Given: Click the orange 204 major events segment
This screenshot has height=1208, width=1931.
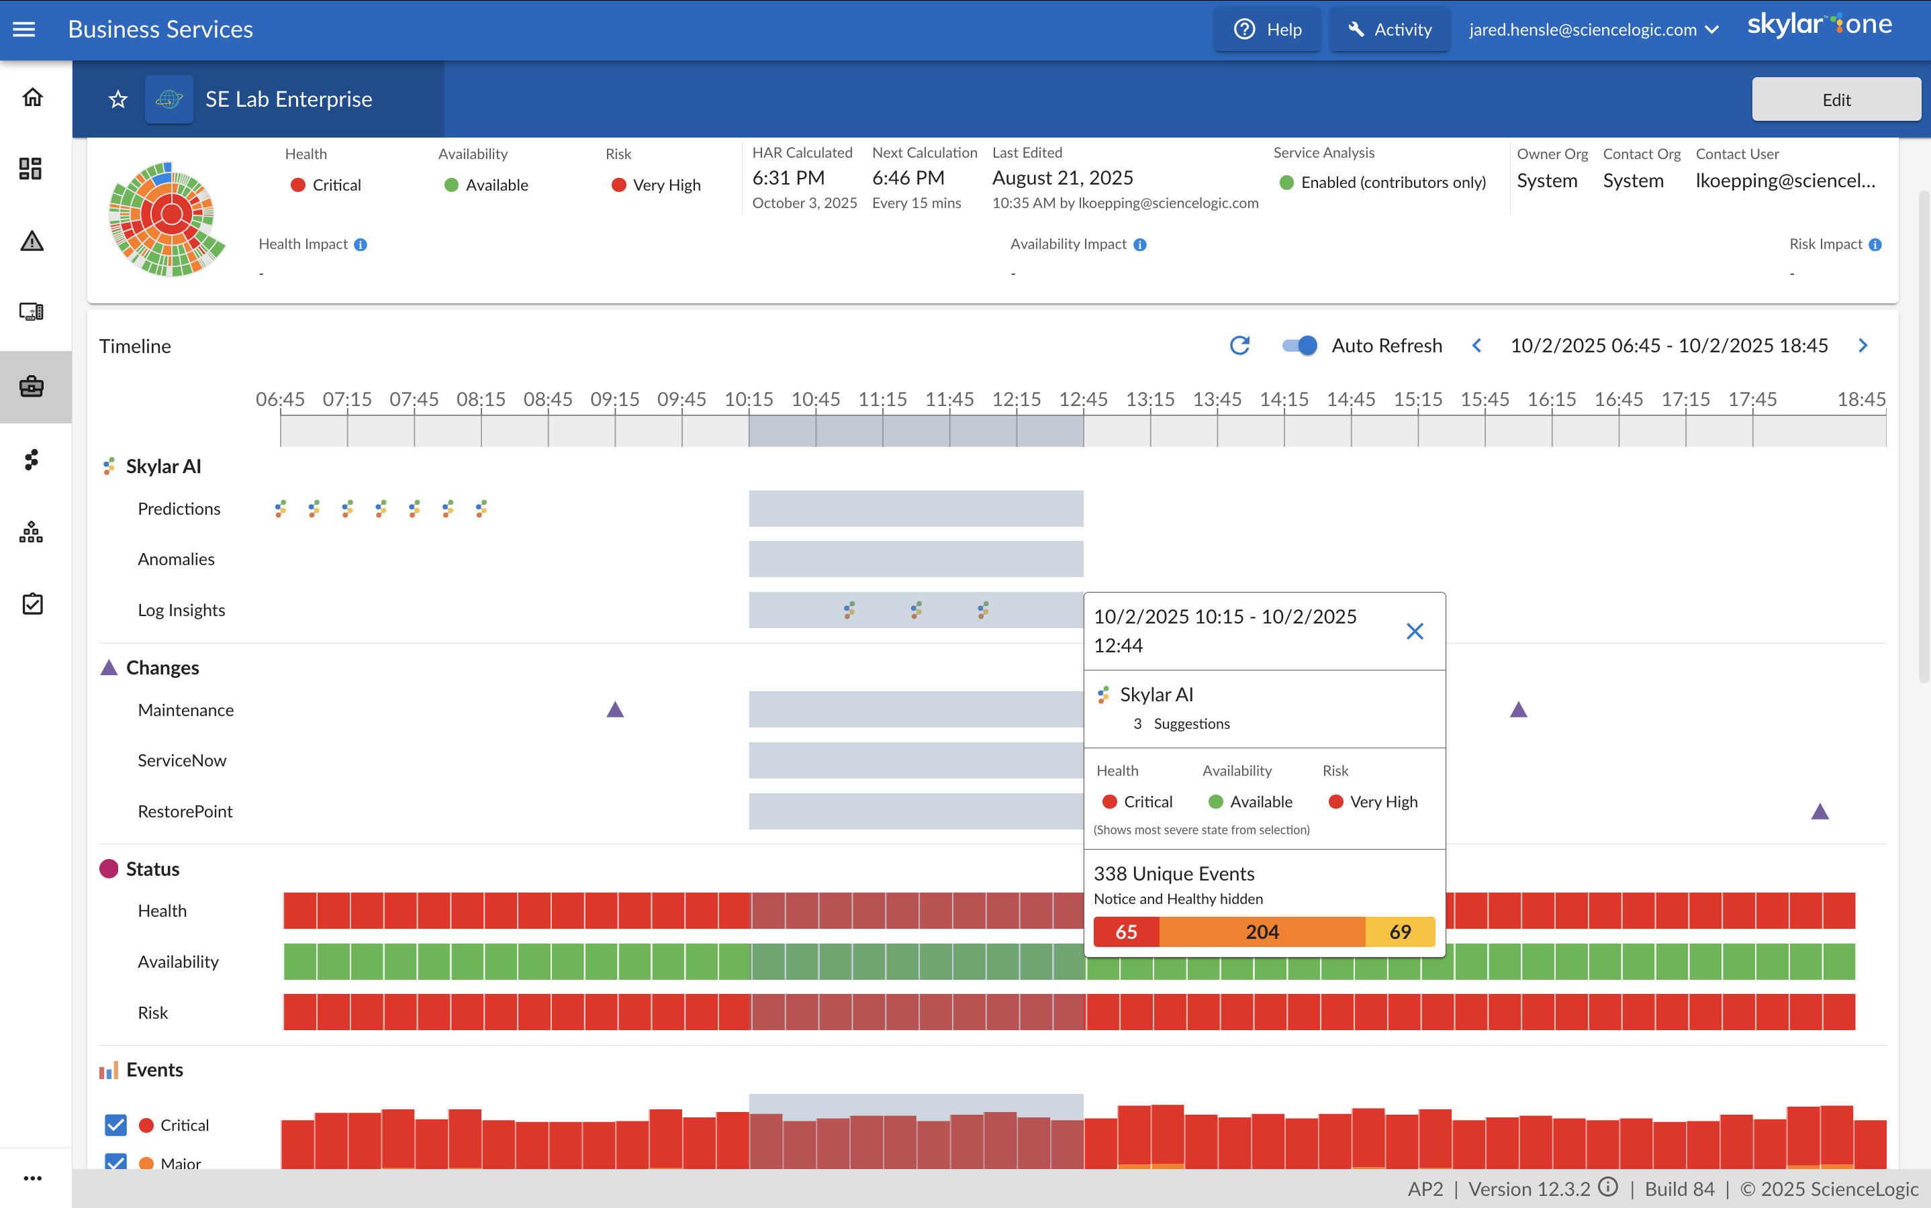Looking at the screenshot, I should [1262, 932].
